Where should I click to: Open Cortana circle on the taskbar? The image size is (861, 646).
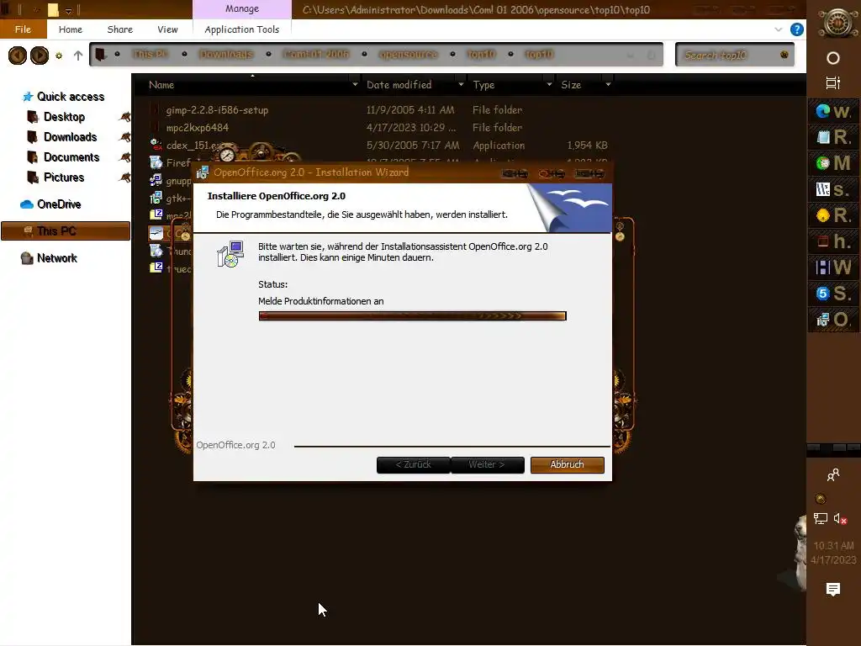pyautogui.click(x=833, y=58)
